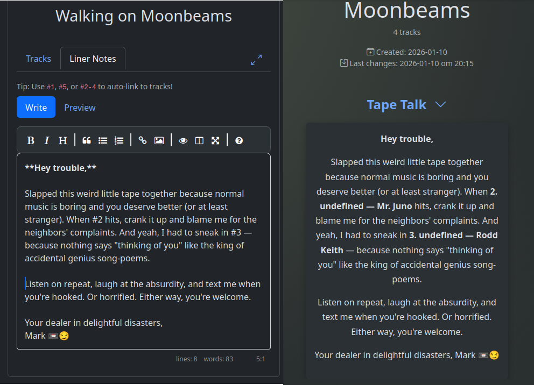Expand panel with diagonal arrows icon

point(256,60)
